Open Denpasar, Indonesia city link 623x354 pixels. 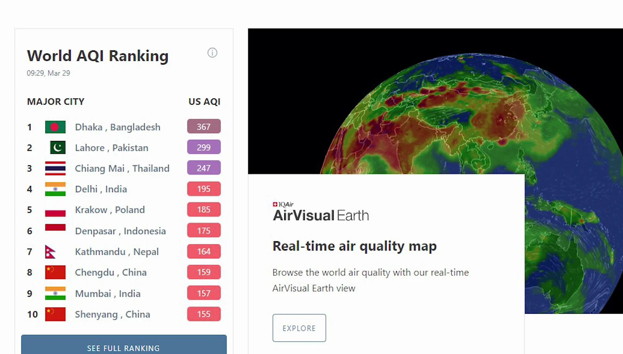pos(120,231)
